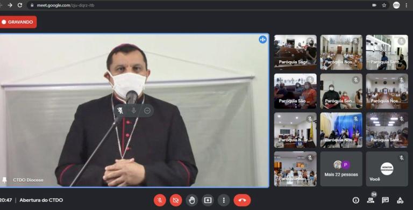Click the CTDO Diocese name label

(x=28, y=180)
